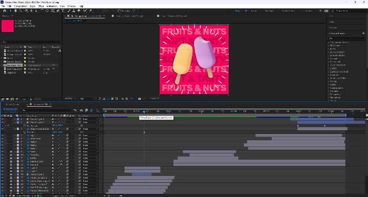Viewport: 368px width, 197px height.
Task: Select the Zoom magnifier tool
Action: pyautogui.click(x=21, y=11)
